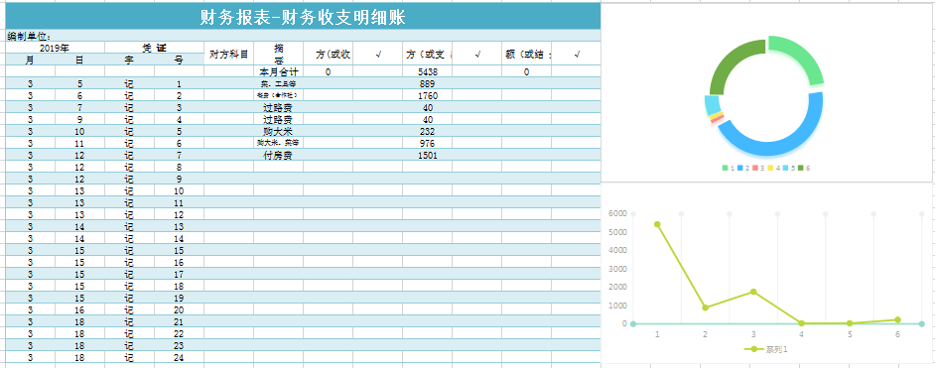The width and height of the screenshot is (935, 368).
Task: Select the title cell 财务报表-财务收支明细账
Action: pyautogui.click(x=303, y=17)
